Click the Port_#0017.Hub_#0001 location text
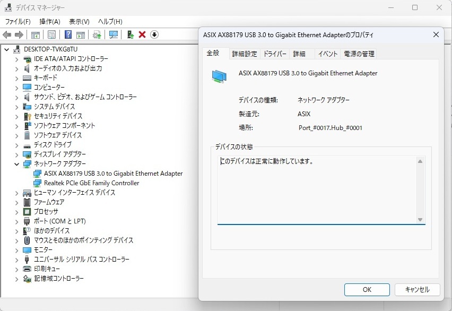452x311 pixels. 331,128
